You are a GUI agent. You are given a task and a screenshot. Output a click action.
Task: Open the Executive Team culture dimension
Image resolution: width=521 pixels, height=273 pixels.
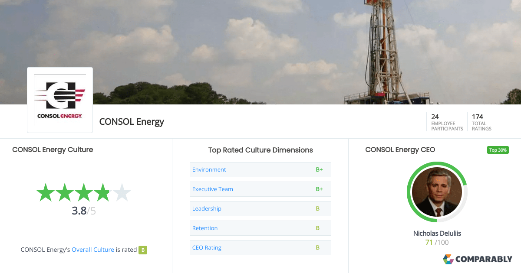212,189
